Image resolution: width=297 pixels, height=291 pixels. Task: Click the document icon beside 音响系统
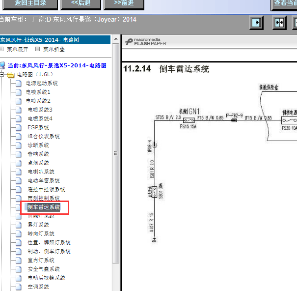(18, 154)
